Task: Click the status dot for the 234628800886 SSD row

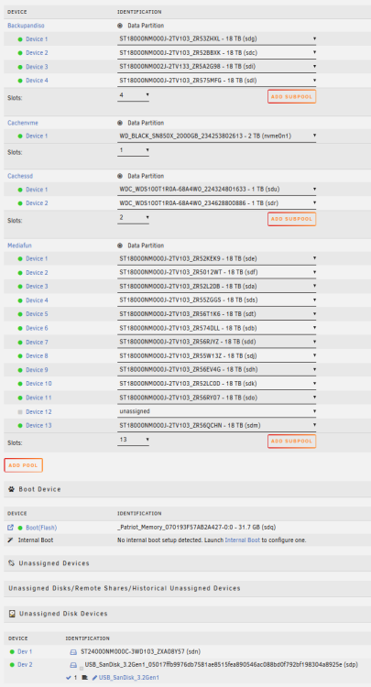Action: pyautogui.click(x=20, y=203)
